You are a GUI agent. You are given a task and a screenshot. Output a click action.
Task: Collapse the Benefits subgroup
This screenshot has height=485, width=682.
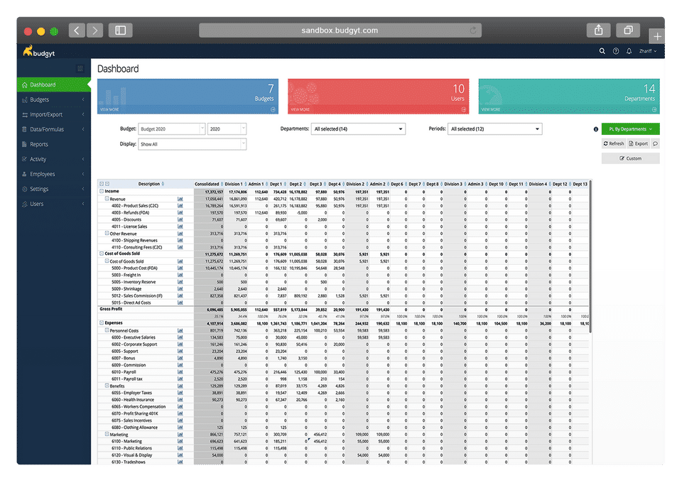(x=107, y=386)
